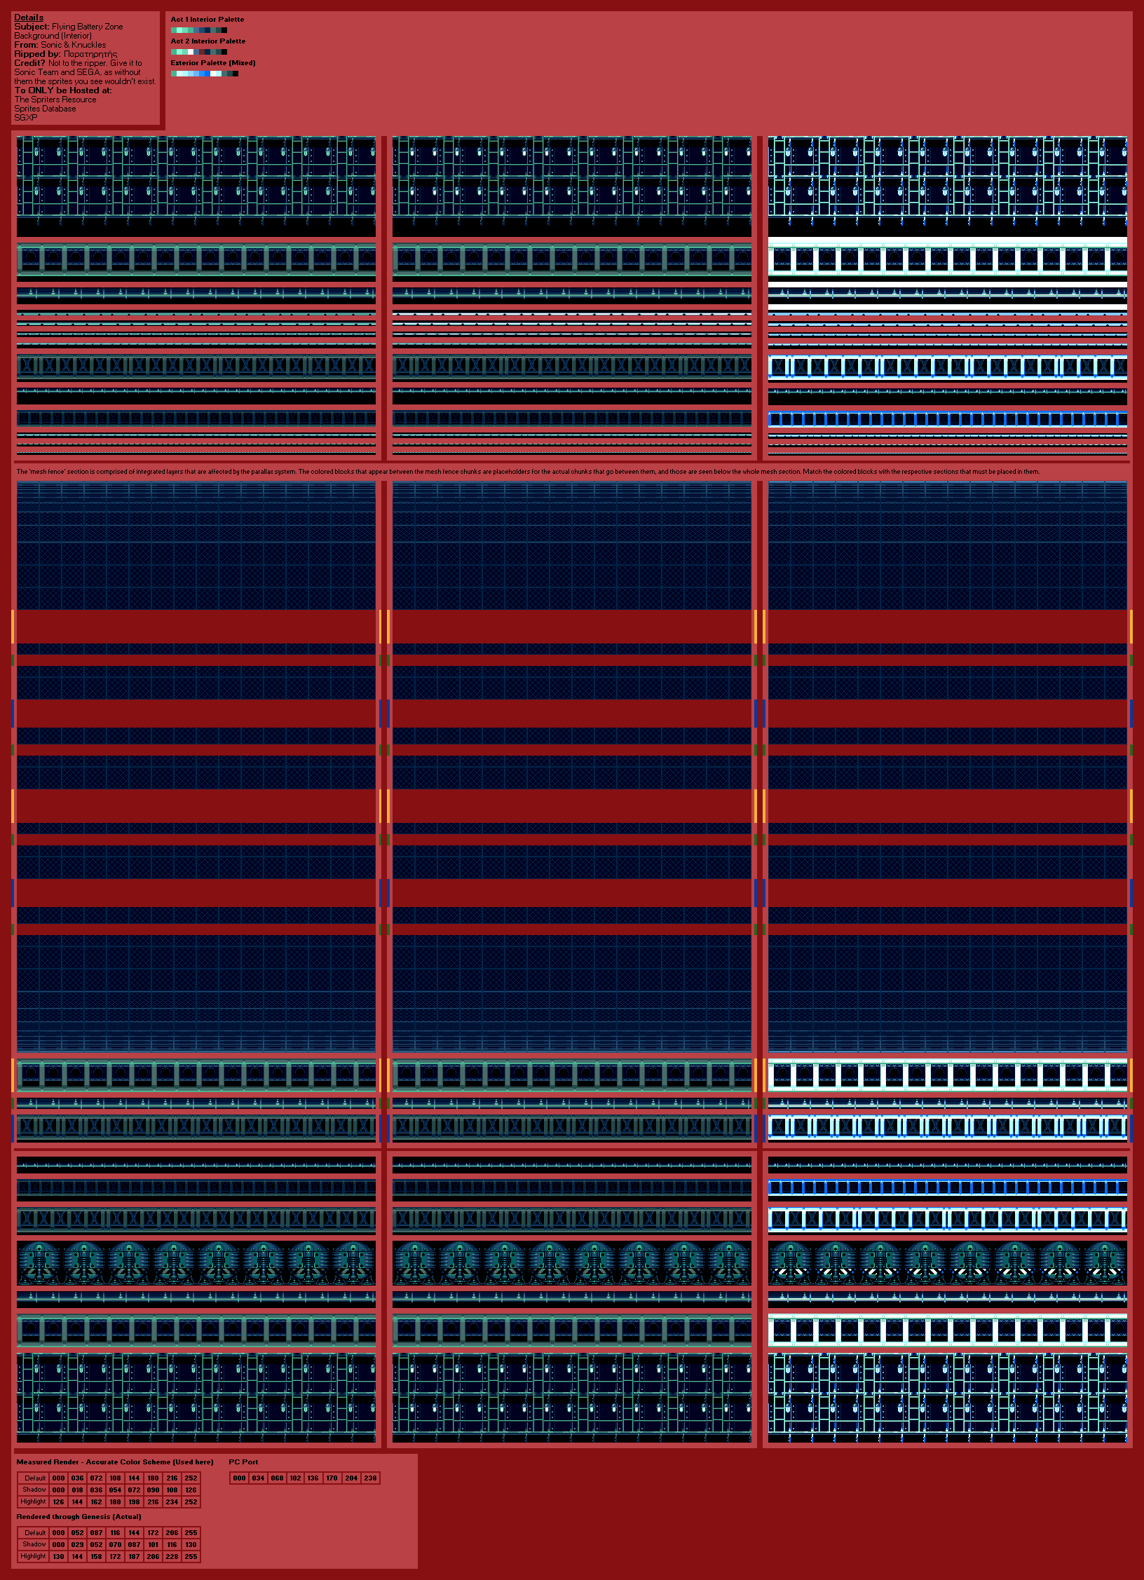The height and width of the screenshot is (1580, 1144).
Task: Pick the dark red swatch in Act 2 Interior Palette
Action: point(202,52)
